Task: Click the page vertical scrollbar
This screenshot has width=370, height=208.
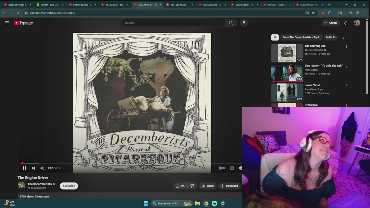Action: coord(367,58)
